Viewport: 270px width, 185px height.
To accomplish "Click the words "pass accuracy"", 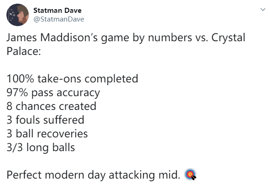I will (65, 93).
